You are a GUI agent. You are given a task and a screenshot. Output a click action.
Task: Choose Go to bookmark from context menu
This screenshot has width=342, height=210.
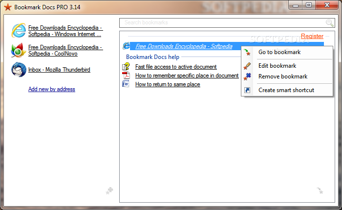287,52
